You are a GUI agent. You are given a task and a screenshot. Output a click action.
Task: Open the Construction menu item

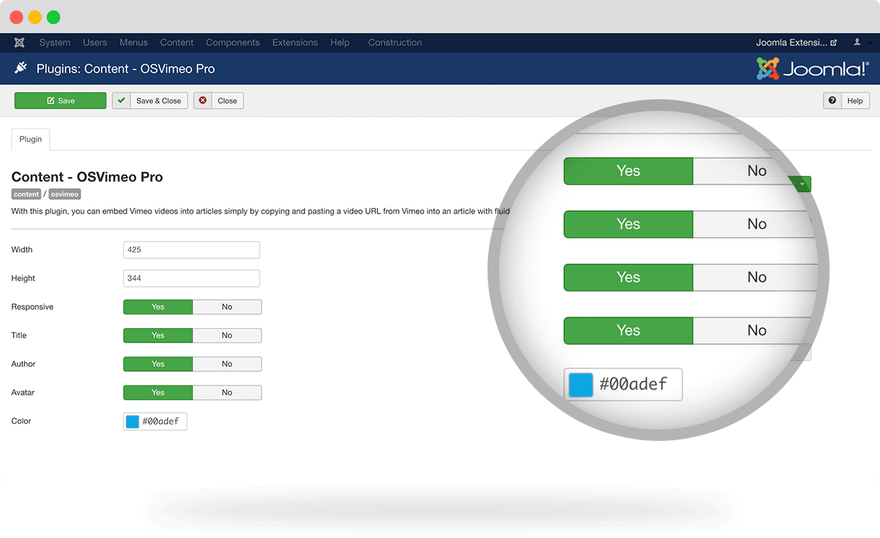(395, 42)
